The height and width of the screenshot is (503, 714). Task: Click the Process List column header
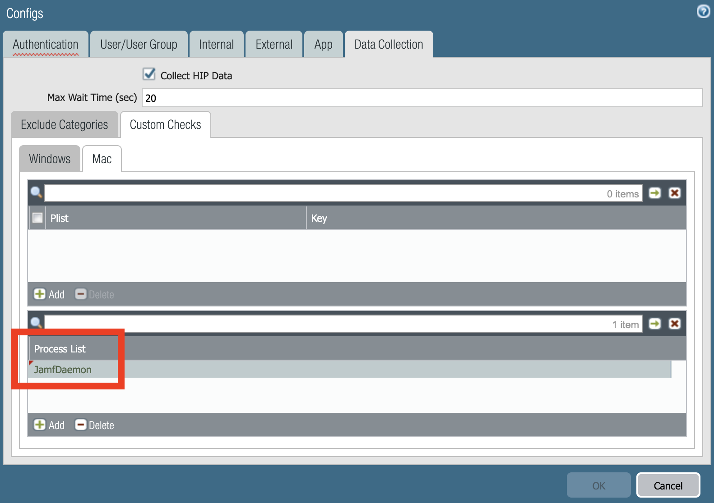357,348
